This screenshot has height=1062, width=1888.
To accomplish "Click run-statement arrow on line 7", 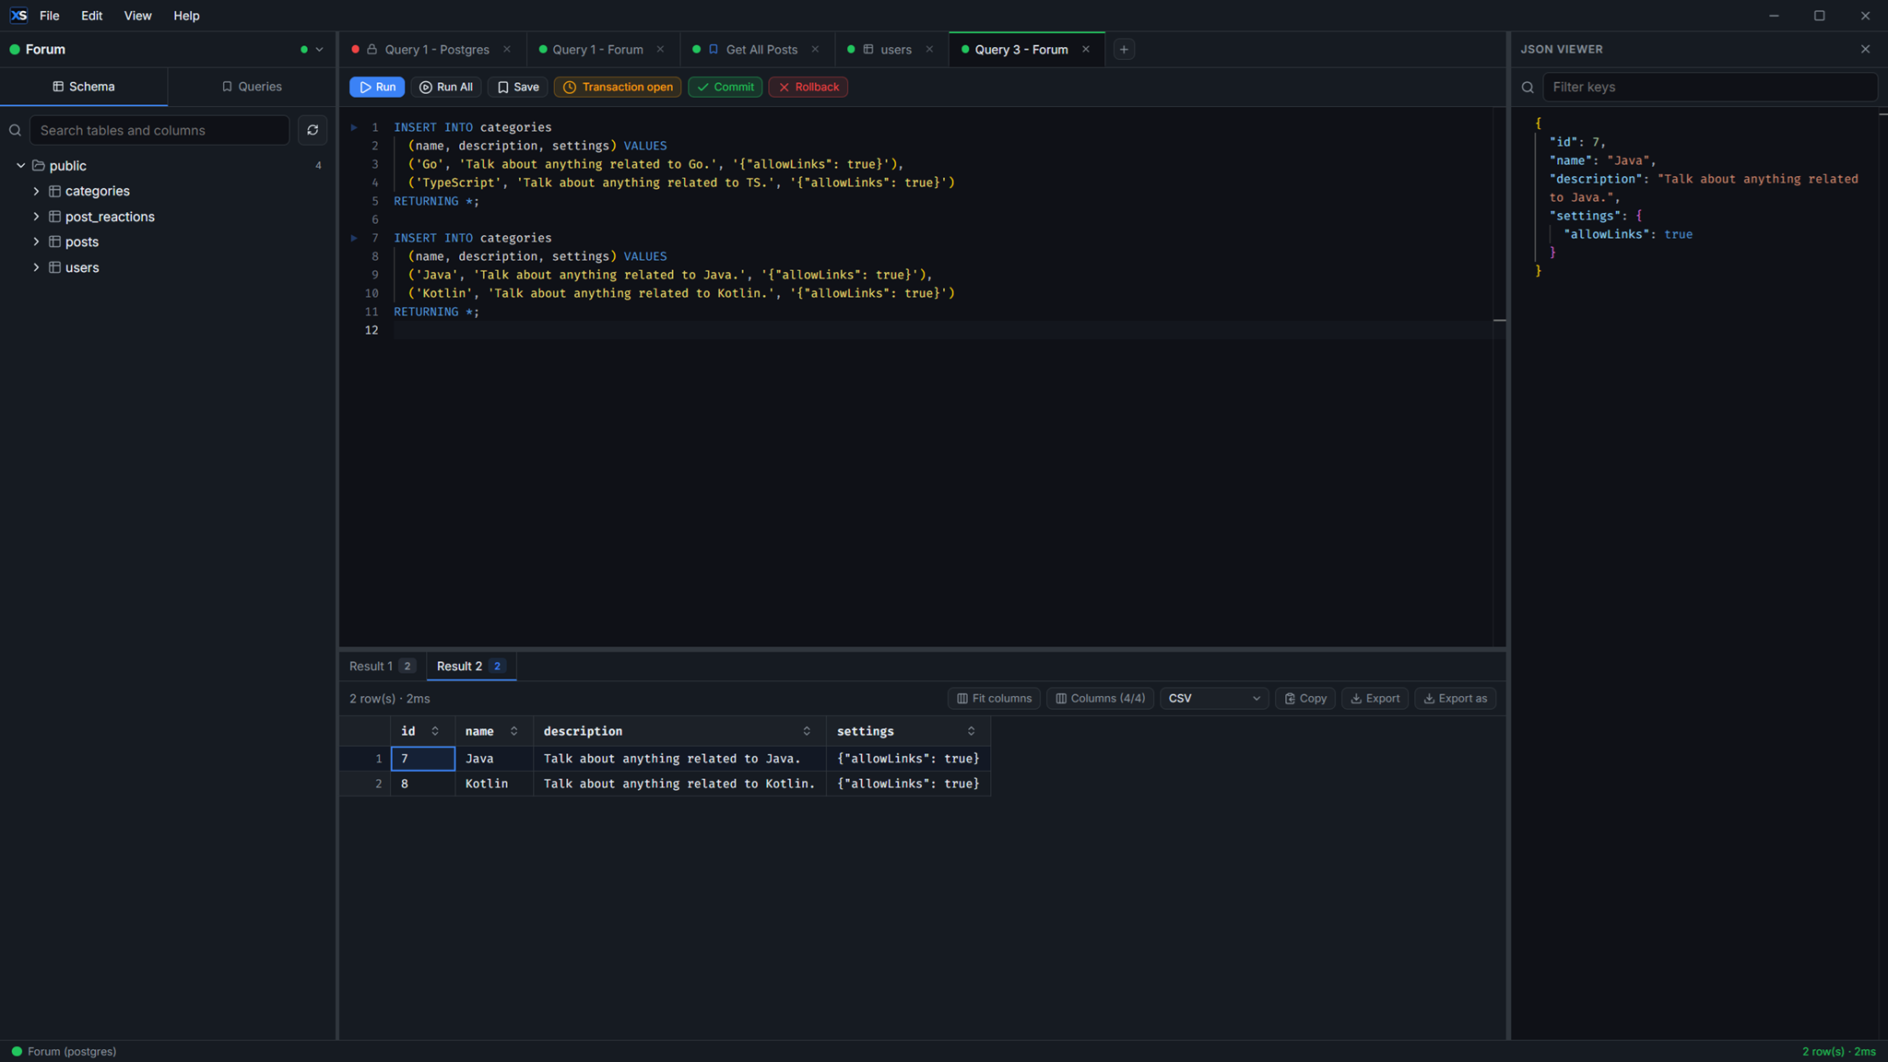I will coord(354,238).
